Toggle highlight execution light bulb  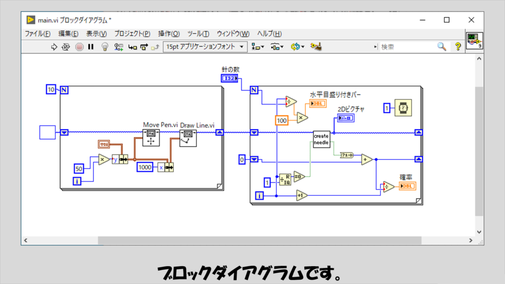pos(105,47)
